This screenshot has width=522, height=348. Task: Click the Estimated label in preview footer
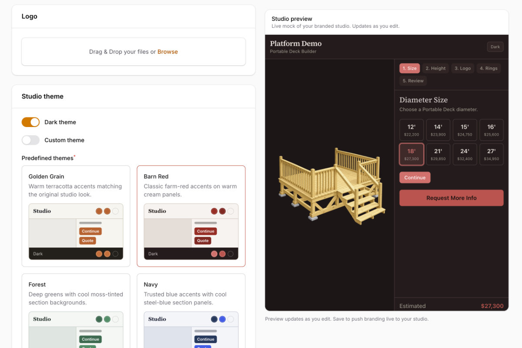[412, 306]
